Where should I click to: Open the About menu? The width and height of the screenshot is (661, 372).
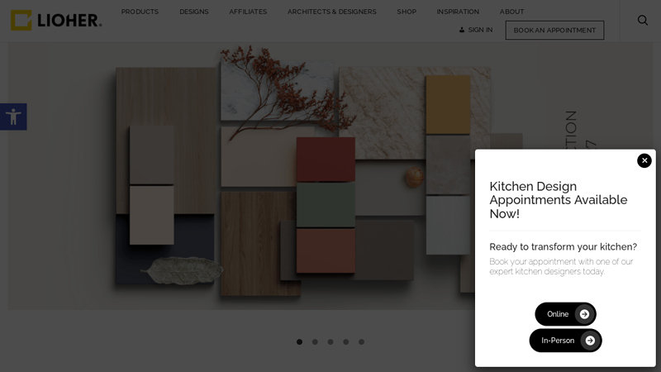tap(511, 12)
